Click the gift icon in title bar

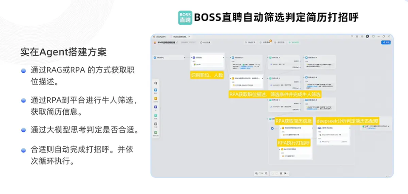tap(357, 36)
